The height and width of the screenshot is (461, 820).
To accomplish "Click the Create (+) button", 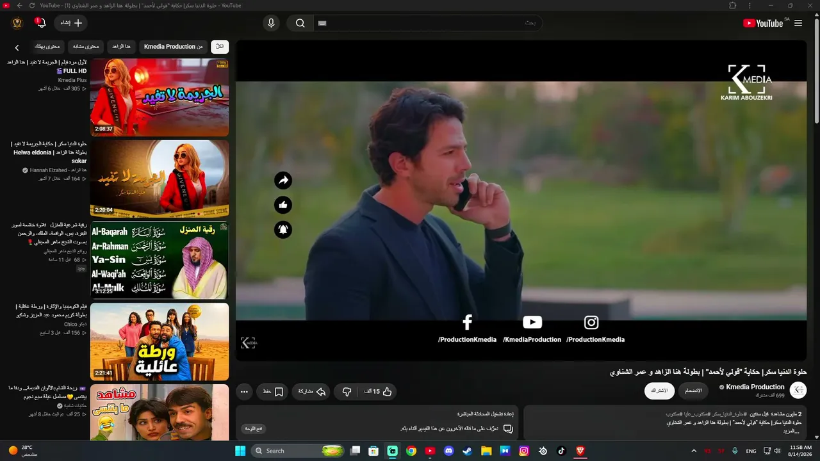I will point(70,23).
